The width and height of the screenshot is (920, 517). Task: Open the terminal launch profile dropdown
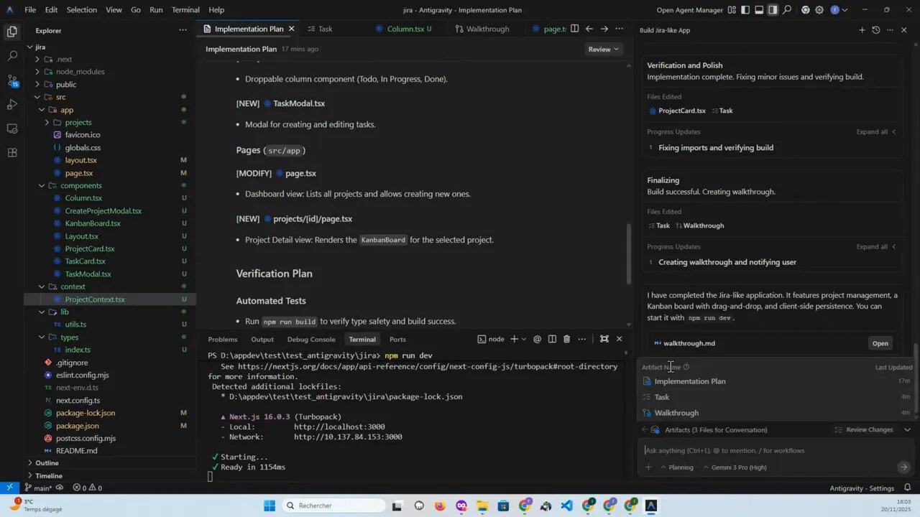pos(524,339)
